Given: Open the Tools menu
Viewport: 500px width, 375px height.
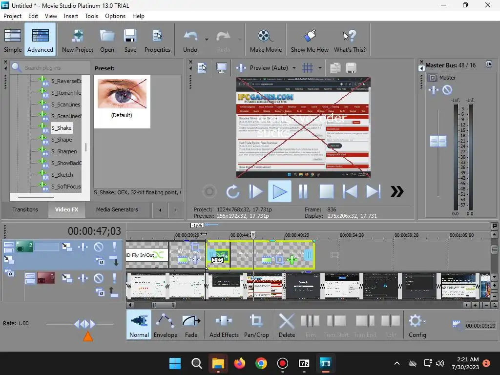Looking at the screenshot, I should tap(91, 16).
